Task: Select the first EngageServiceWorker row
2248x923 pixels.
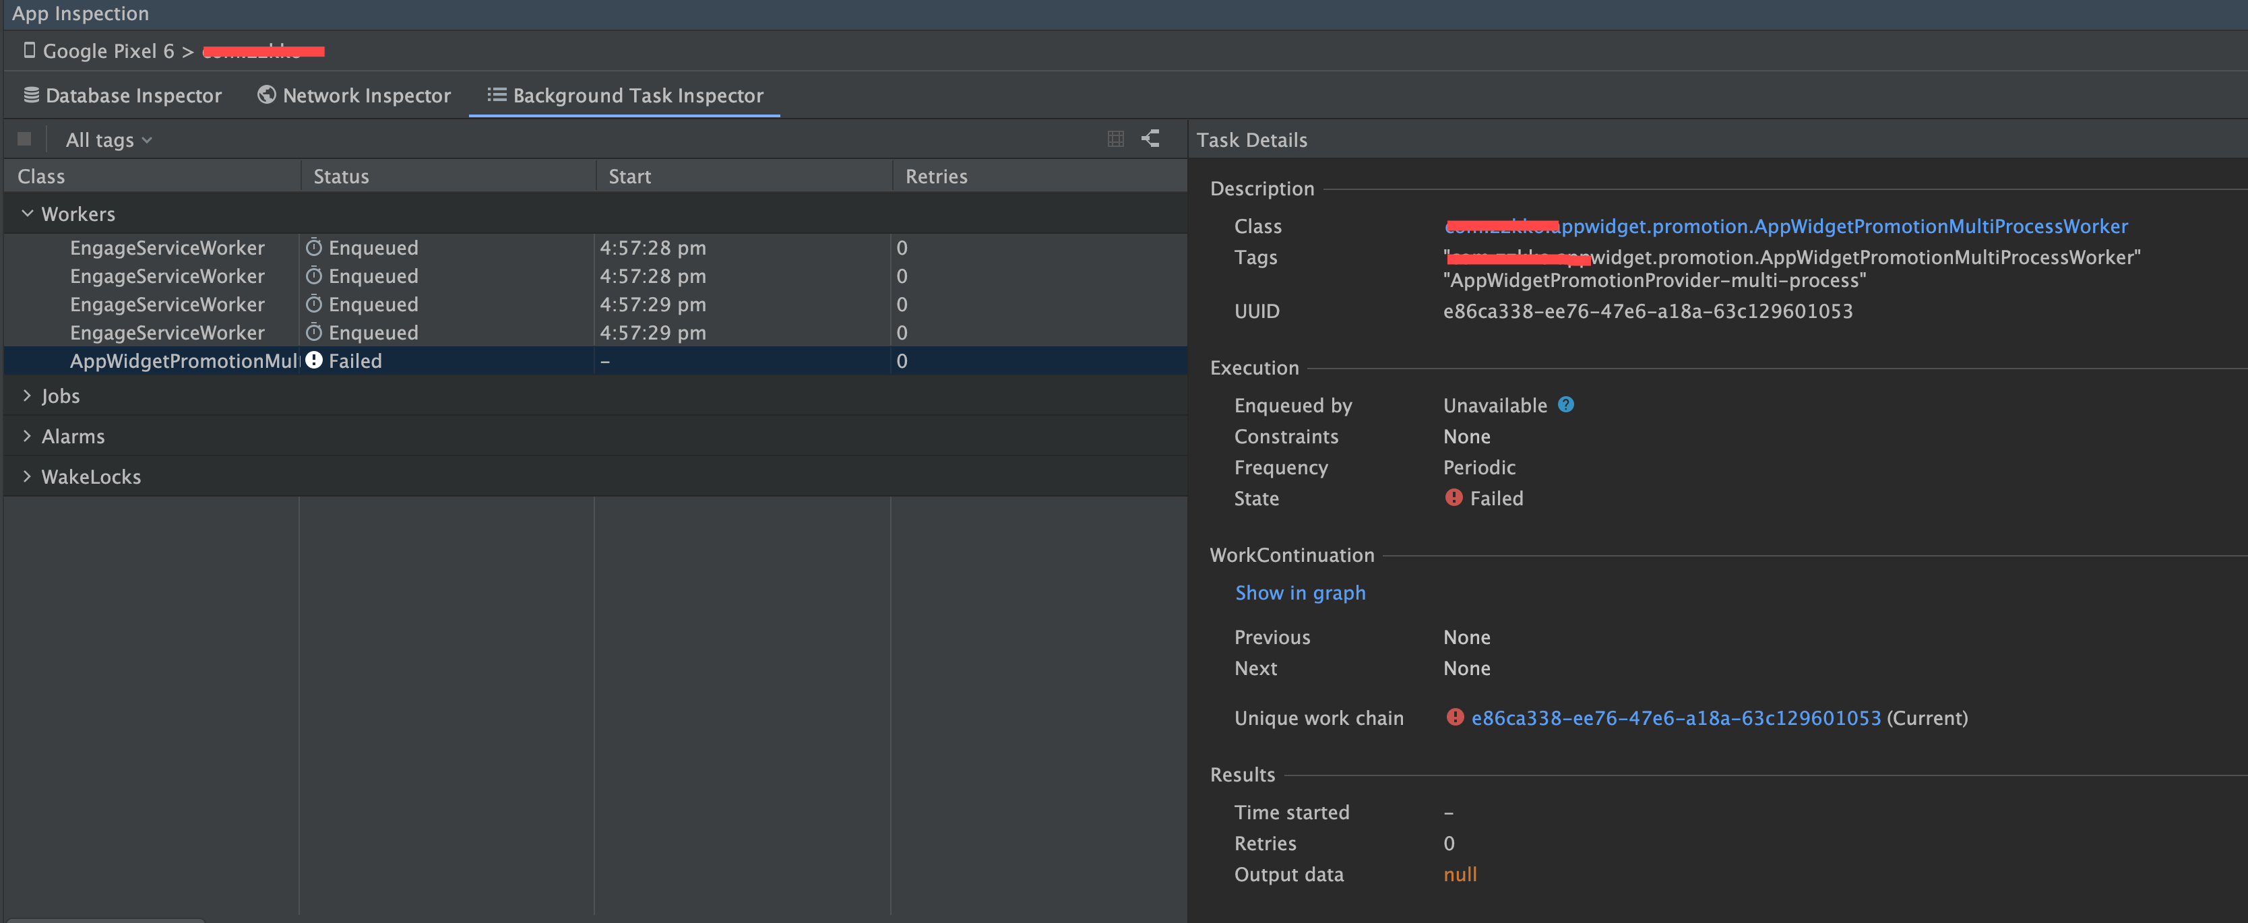Action: tap(166, 248)
